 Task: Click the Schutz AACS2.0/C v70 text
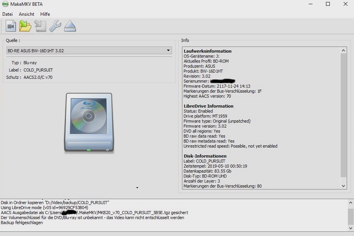[x=29, y=77]
